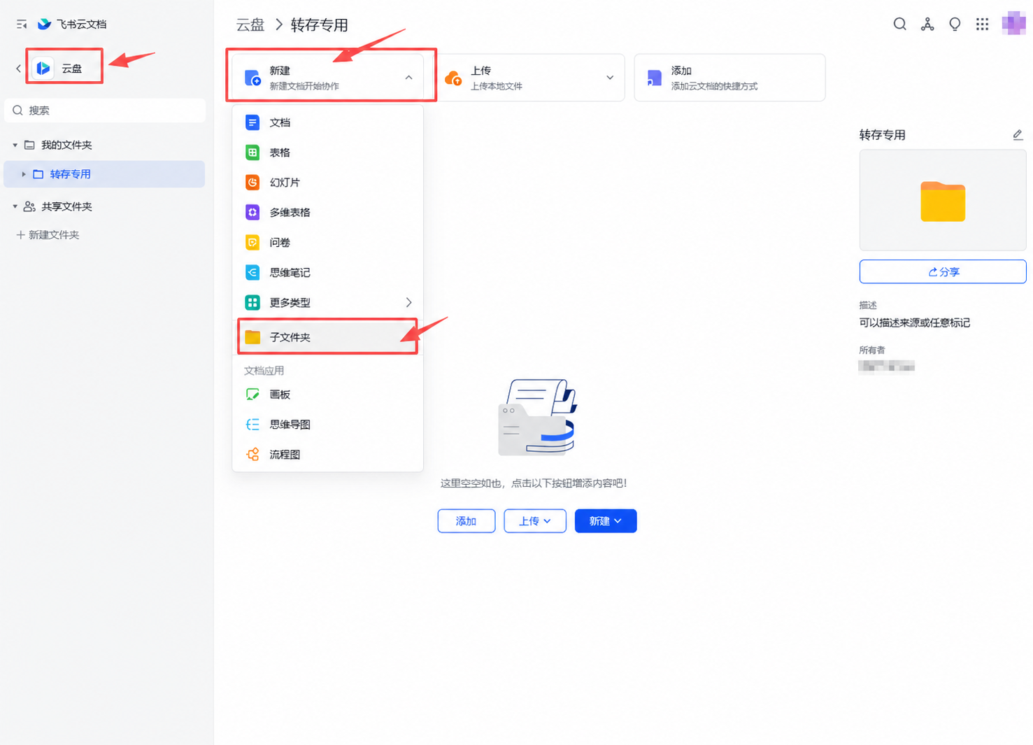Screen dimensions: 1033x745
Task: Click the search magnifier icon in top bar
Action: click(899, 24)
